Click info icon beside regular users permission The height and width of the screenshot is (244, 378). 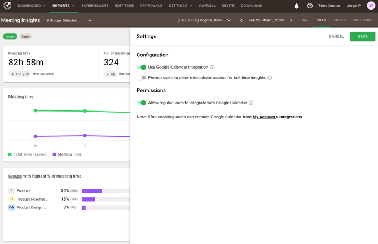[x=251, y=103]
